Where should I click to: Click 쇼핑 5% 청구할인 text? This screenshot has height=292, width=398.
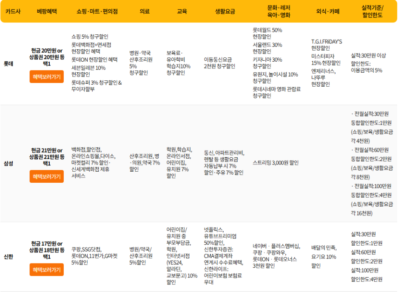click(90, 37)
